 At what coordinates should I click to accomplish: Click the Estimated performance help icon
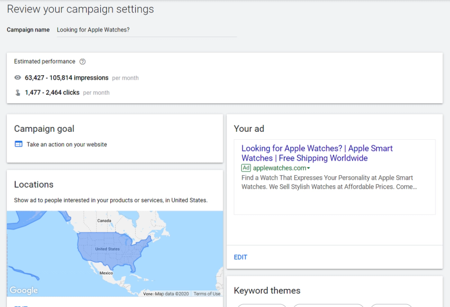82,62
